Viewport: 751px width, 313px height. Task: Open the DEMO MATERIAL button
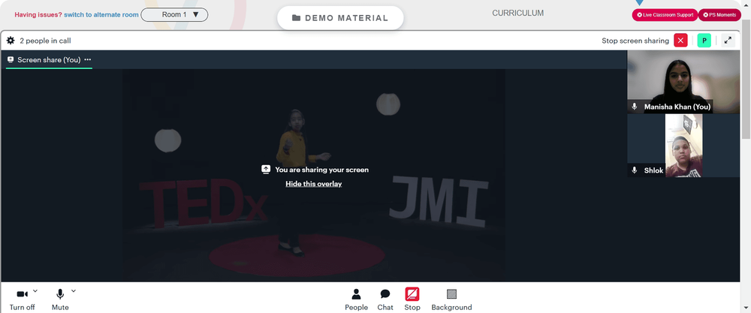click(340, 18)
